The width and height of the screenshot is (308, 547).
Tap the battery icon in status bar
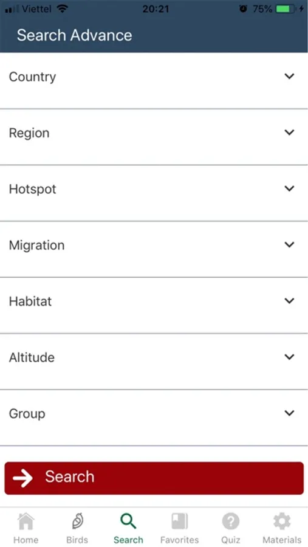pos(286,9)
